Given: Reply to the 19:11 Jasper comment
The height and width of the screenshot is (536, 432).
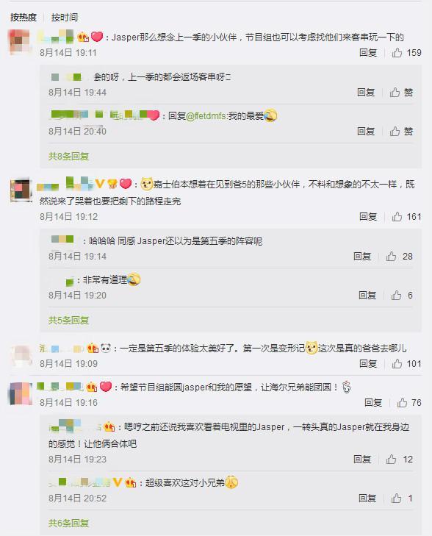Looking at the screenshot, I should [368, 53].
